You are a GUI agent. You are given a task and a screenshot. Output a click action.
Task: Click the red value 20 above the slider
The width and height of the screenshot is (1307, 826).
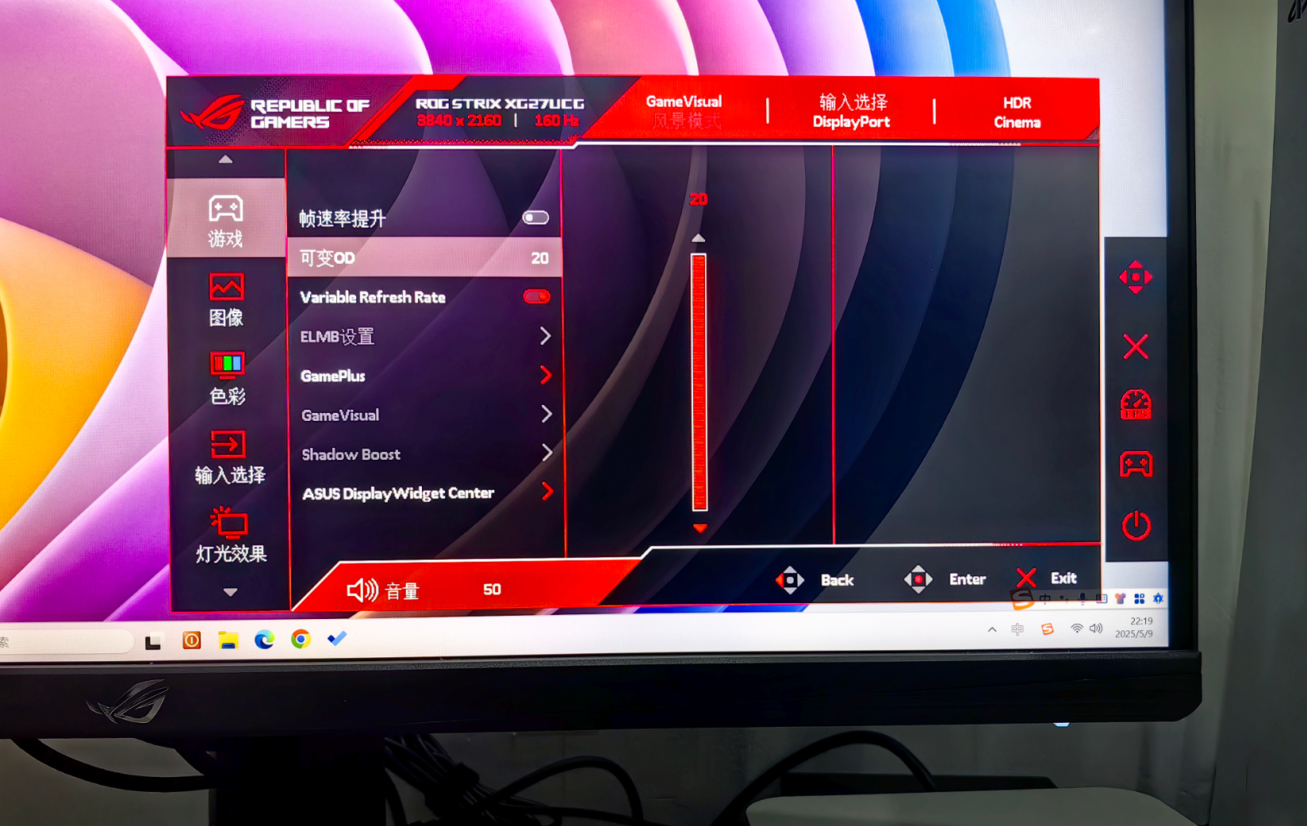[698, 199]
